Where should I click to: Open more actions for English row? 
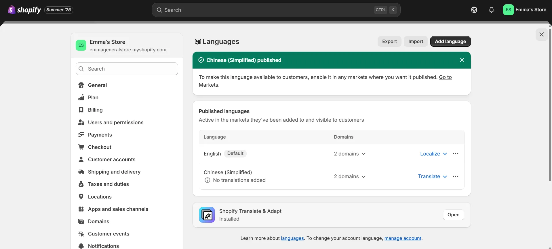click(455, 153)
